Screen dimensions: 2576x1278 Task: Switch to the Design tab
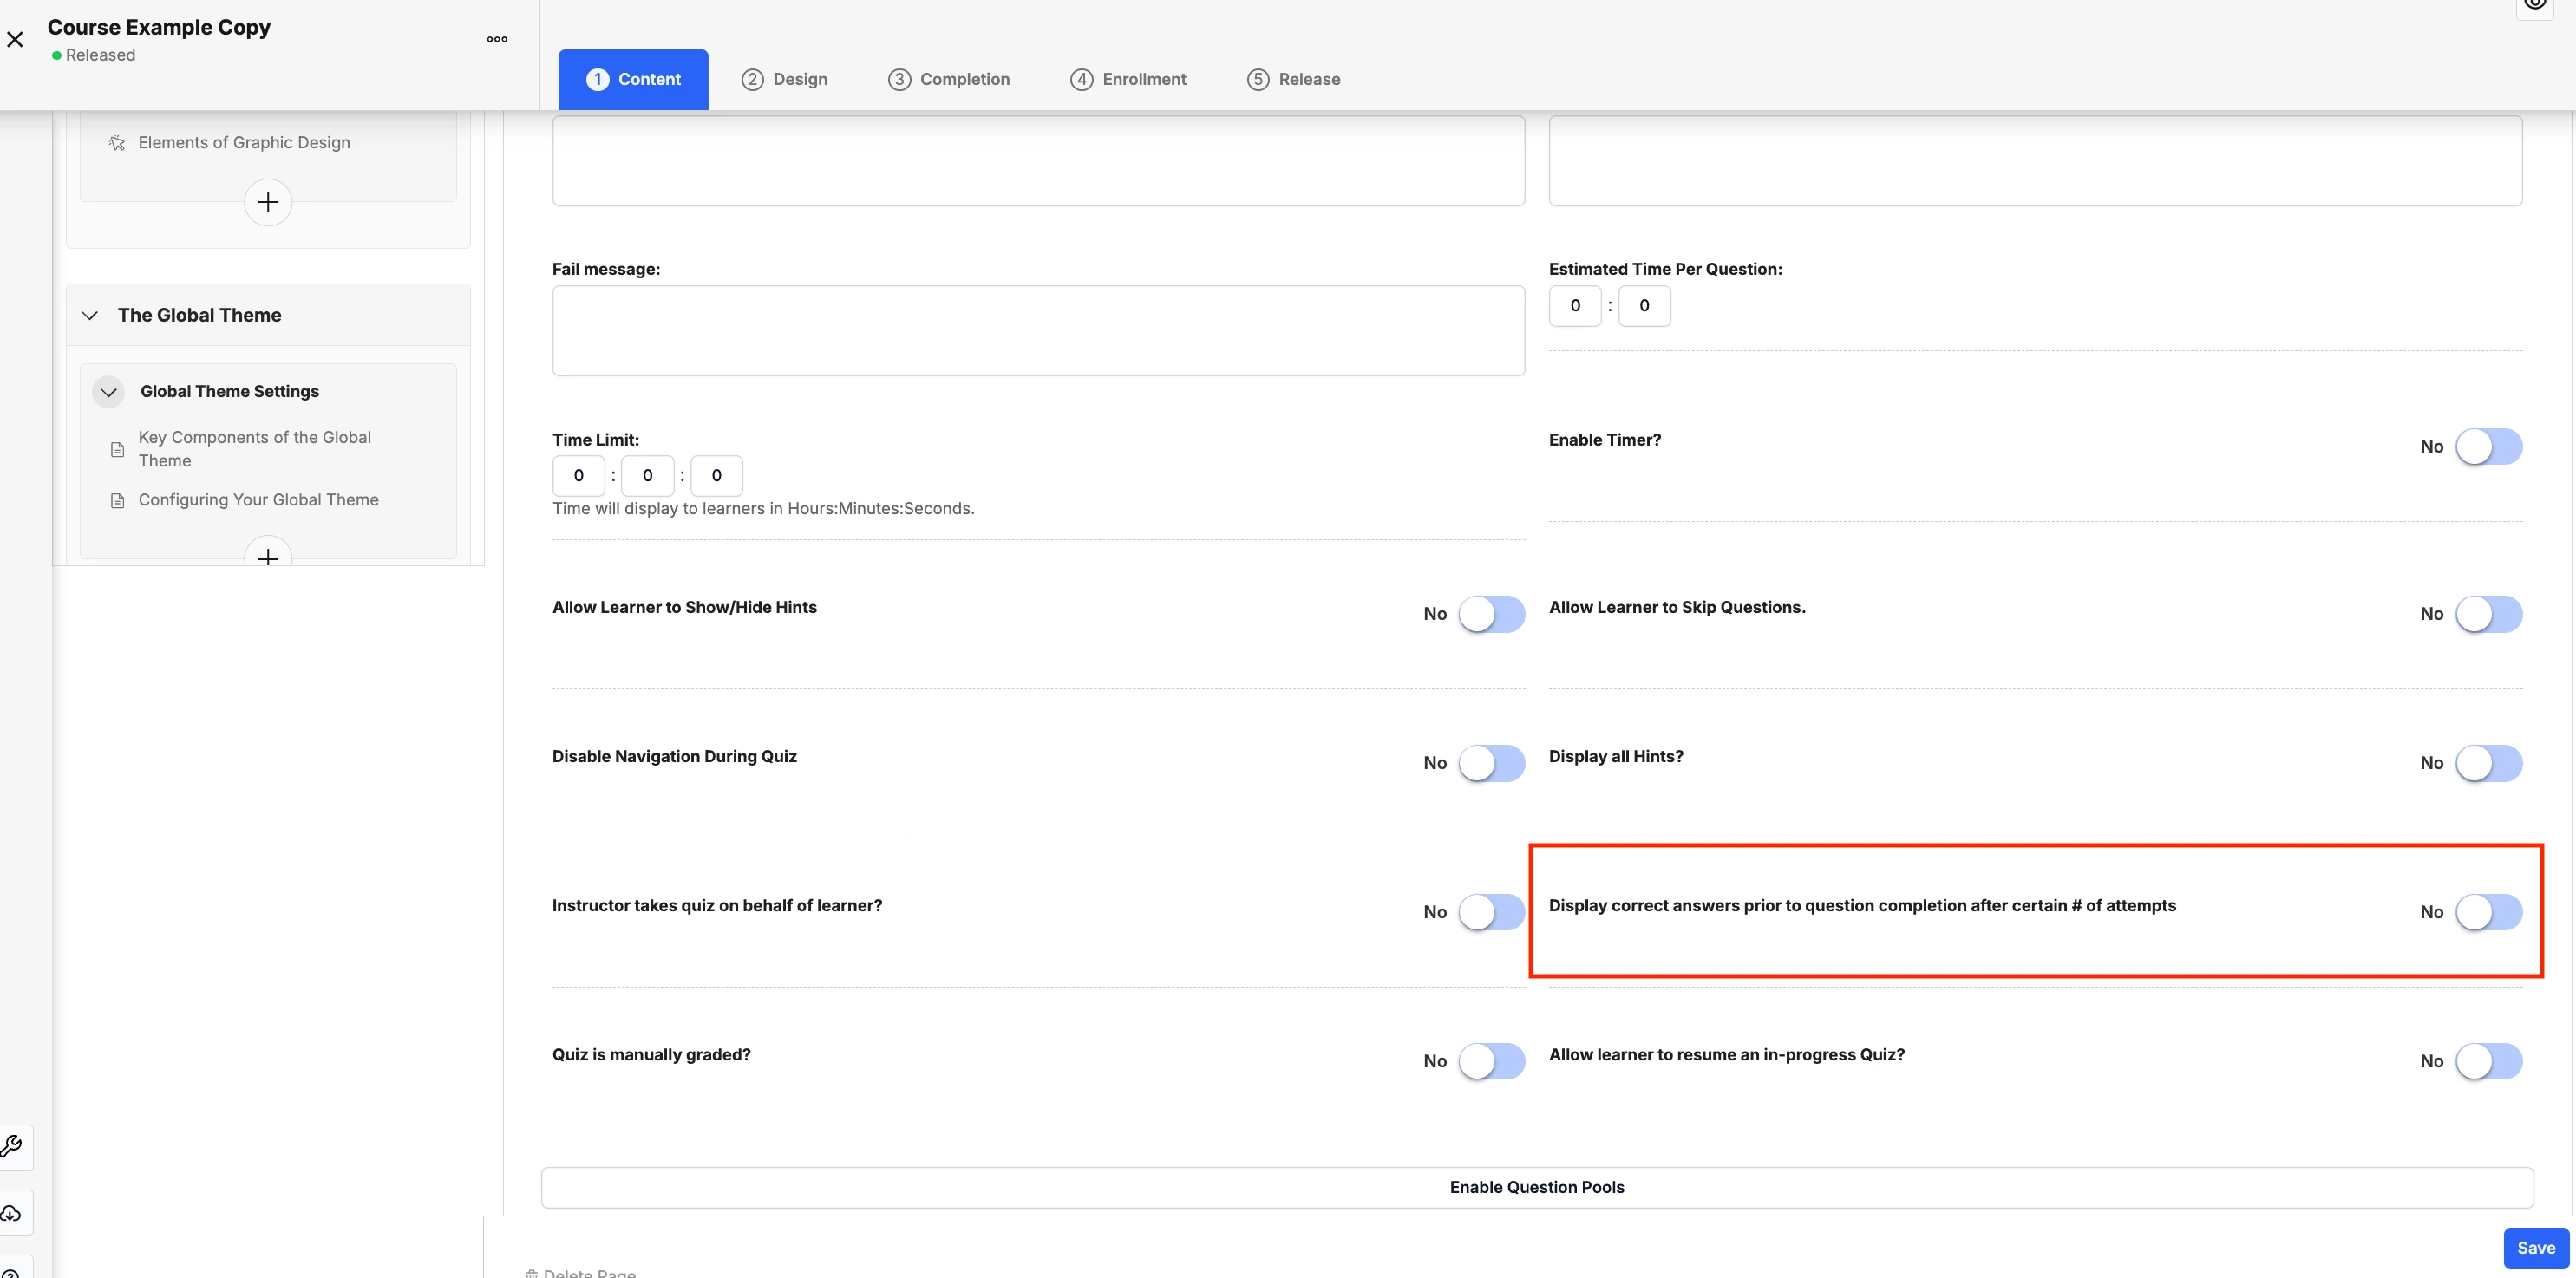[x=785, y=79]
